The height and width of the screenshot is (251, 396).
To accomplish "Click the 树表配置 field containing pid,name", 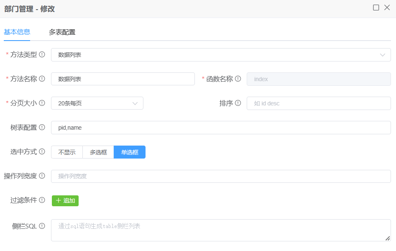I will 221,128.
